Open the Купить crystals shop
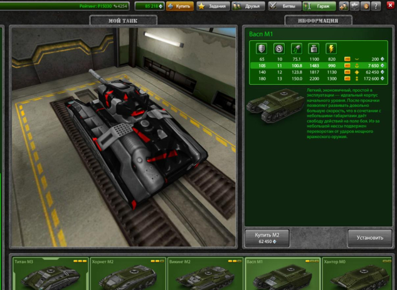The height and width of the screenshot is (290, 397). coord(179,6)
